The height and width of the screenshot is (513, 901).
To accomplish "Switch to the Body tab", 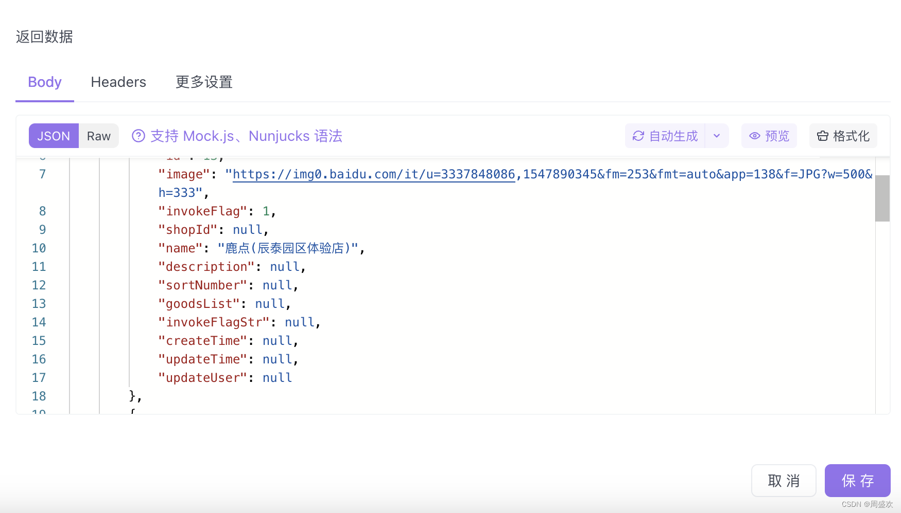I will (45, 82).
